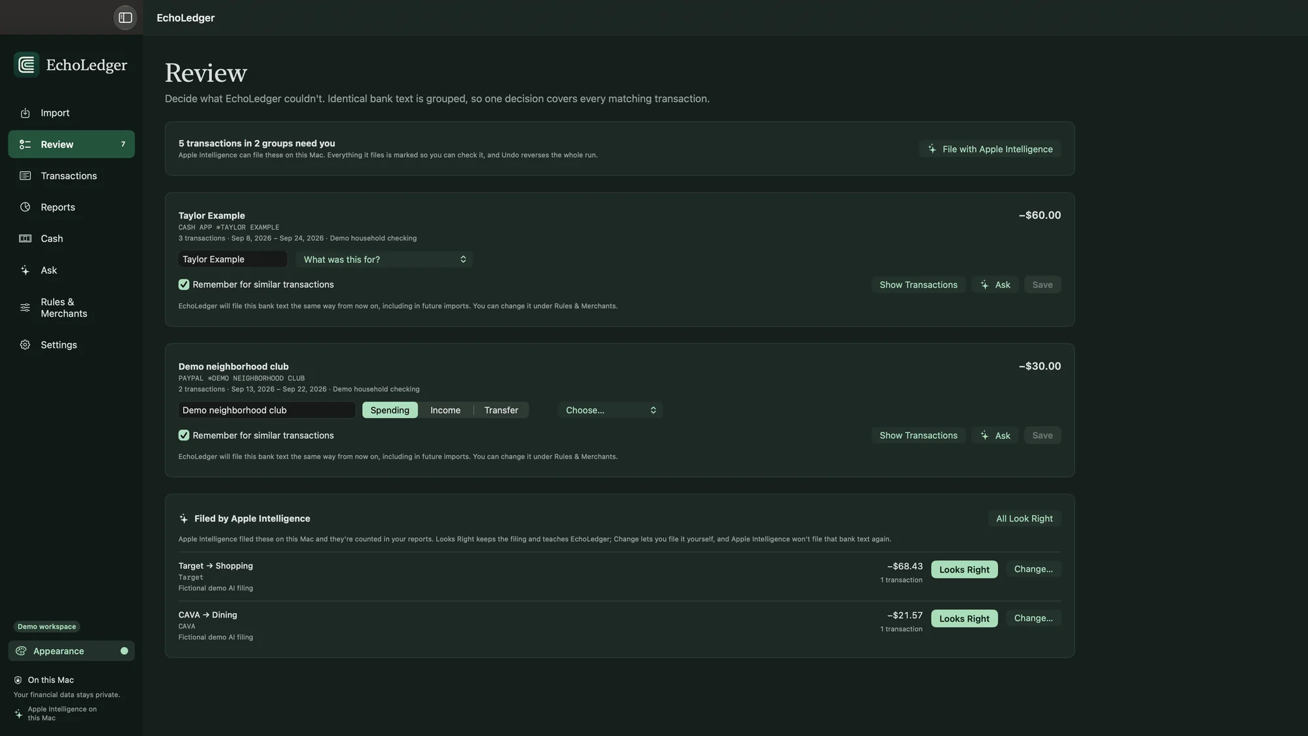
Task: Click the Rules & Merchants sliders icon
Action: pos(25,307)
